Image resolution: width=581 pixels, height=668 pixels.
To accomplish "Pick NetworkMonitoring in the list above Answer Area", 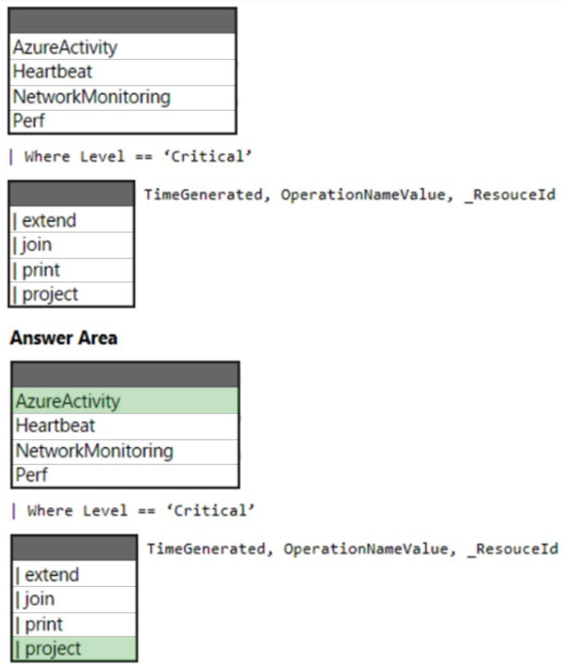I will point(122,97).
